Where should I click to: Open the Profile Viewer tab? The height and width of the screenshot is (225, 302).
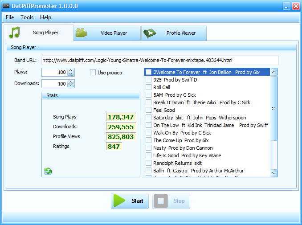point(174,33)
